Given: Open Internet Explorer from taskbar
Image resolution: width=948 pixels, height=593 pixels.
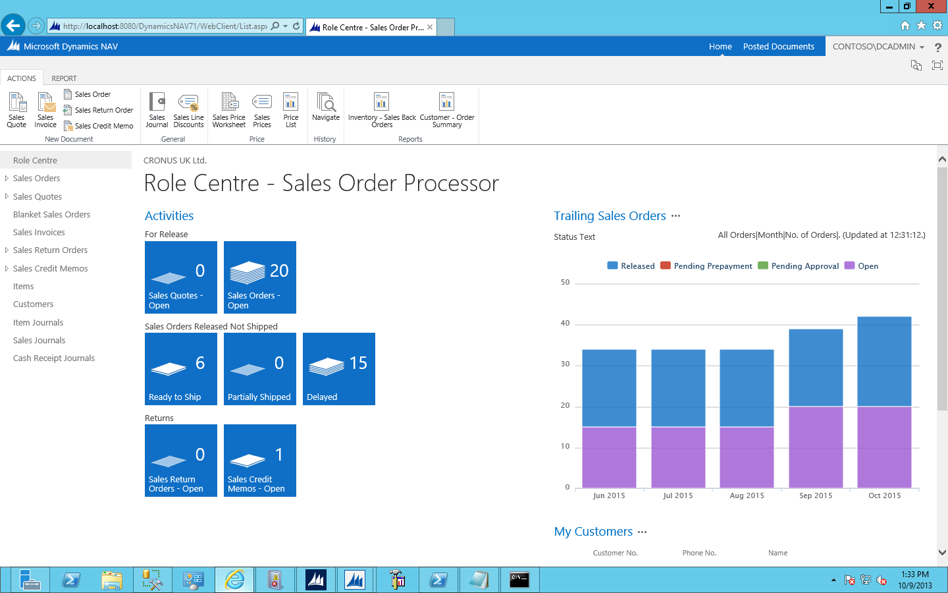Looking at the screenshot, I should [x=234, y=580].
